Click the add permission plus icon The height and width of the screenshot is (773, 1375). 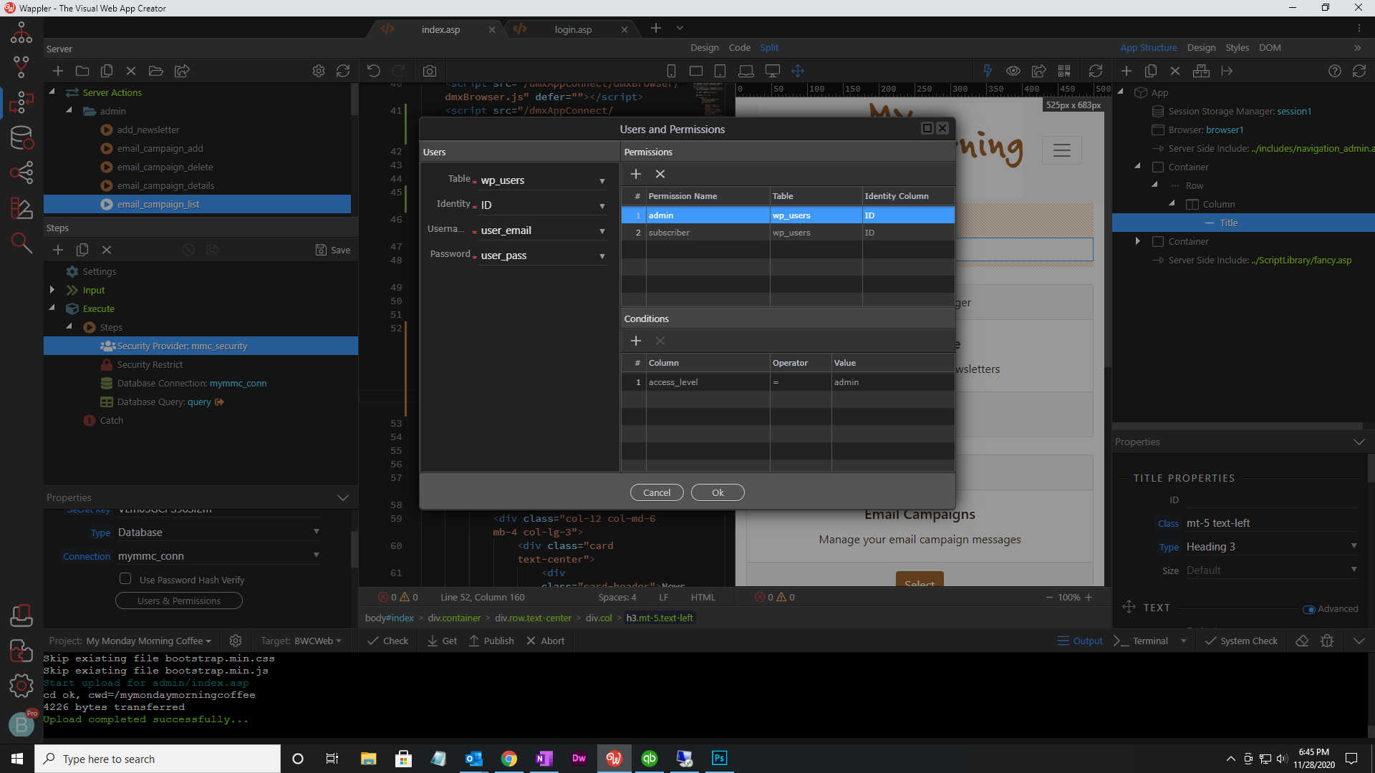click(635, 174)
